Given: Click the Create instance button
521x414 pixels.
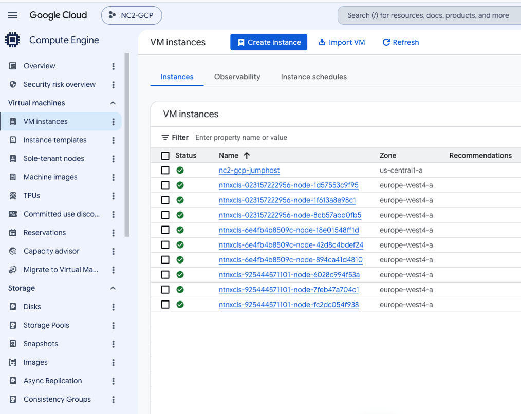Looking at the screenshot, I should 269,42.
